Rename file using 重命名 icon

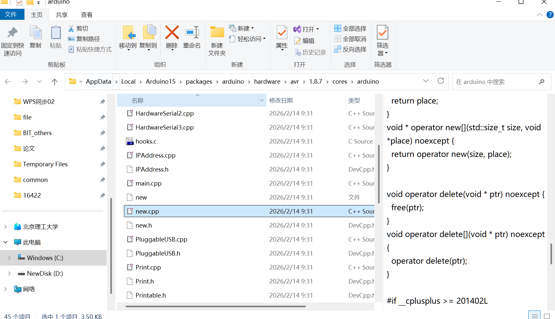192,37
